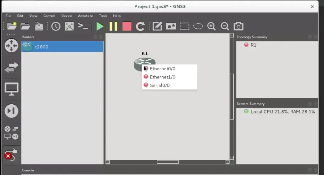Click the Zoom out magnifier
The height and width of the screenshot is (175, 324).
[225, 27]
